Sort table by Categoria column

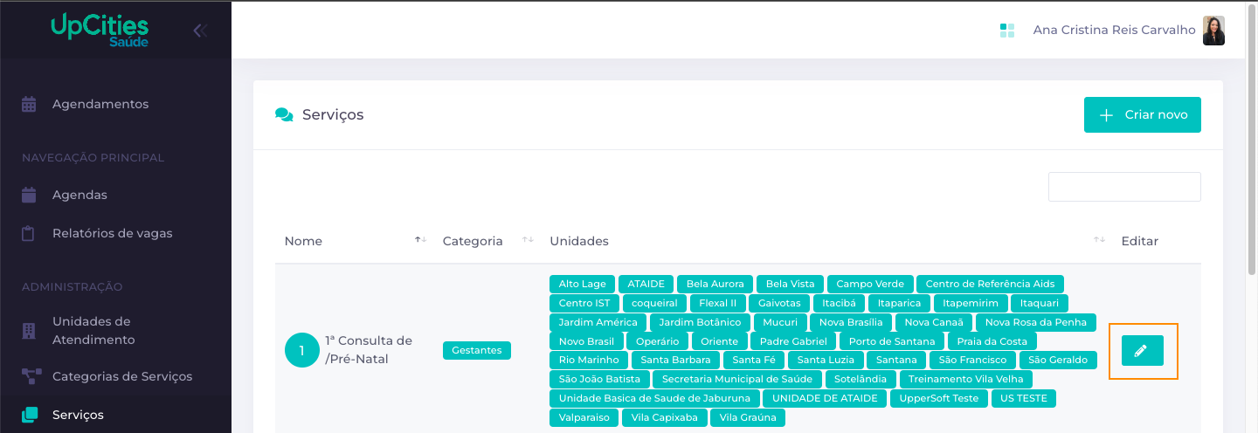(x=528, y=240)
